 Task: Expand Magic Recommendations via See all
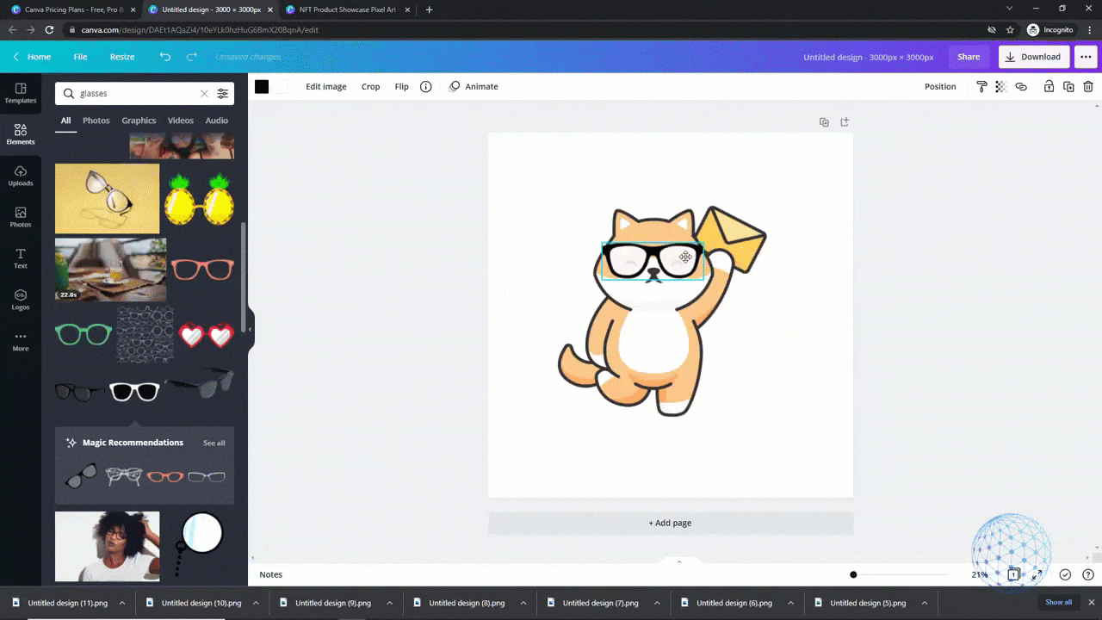214,442
